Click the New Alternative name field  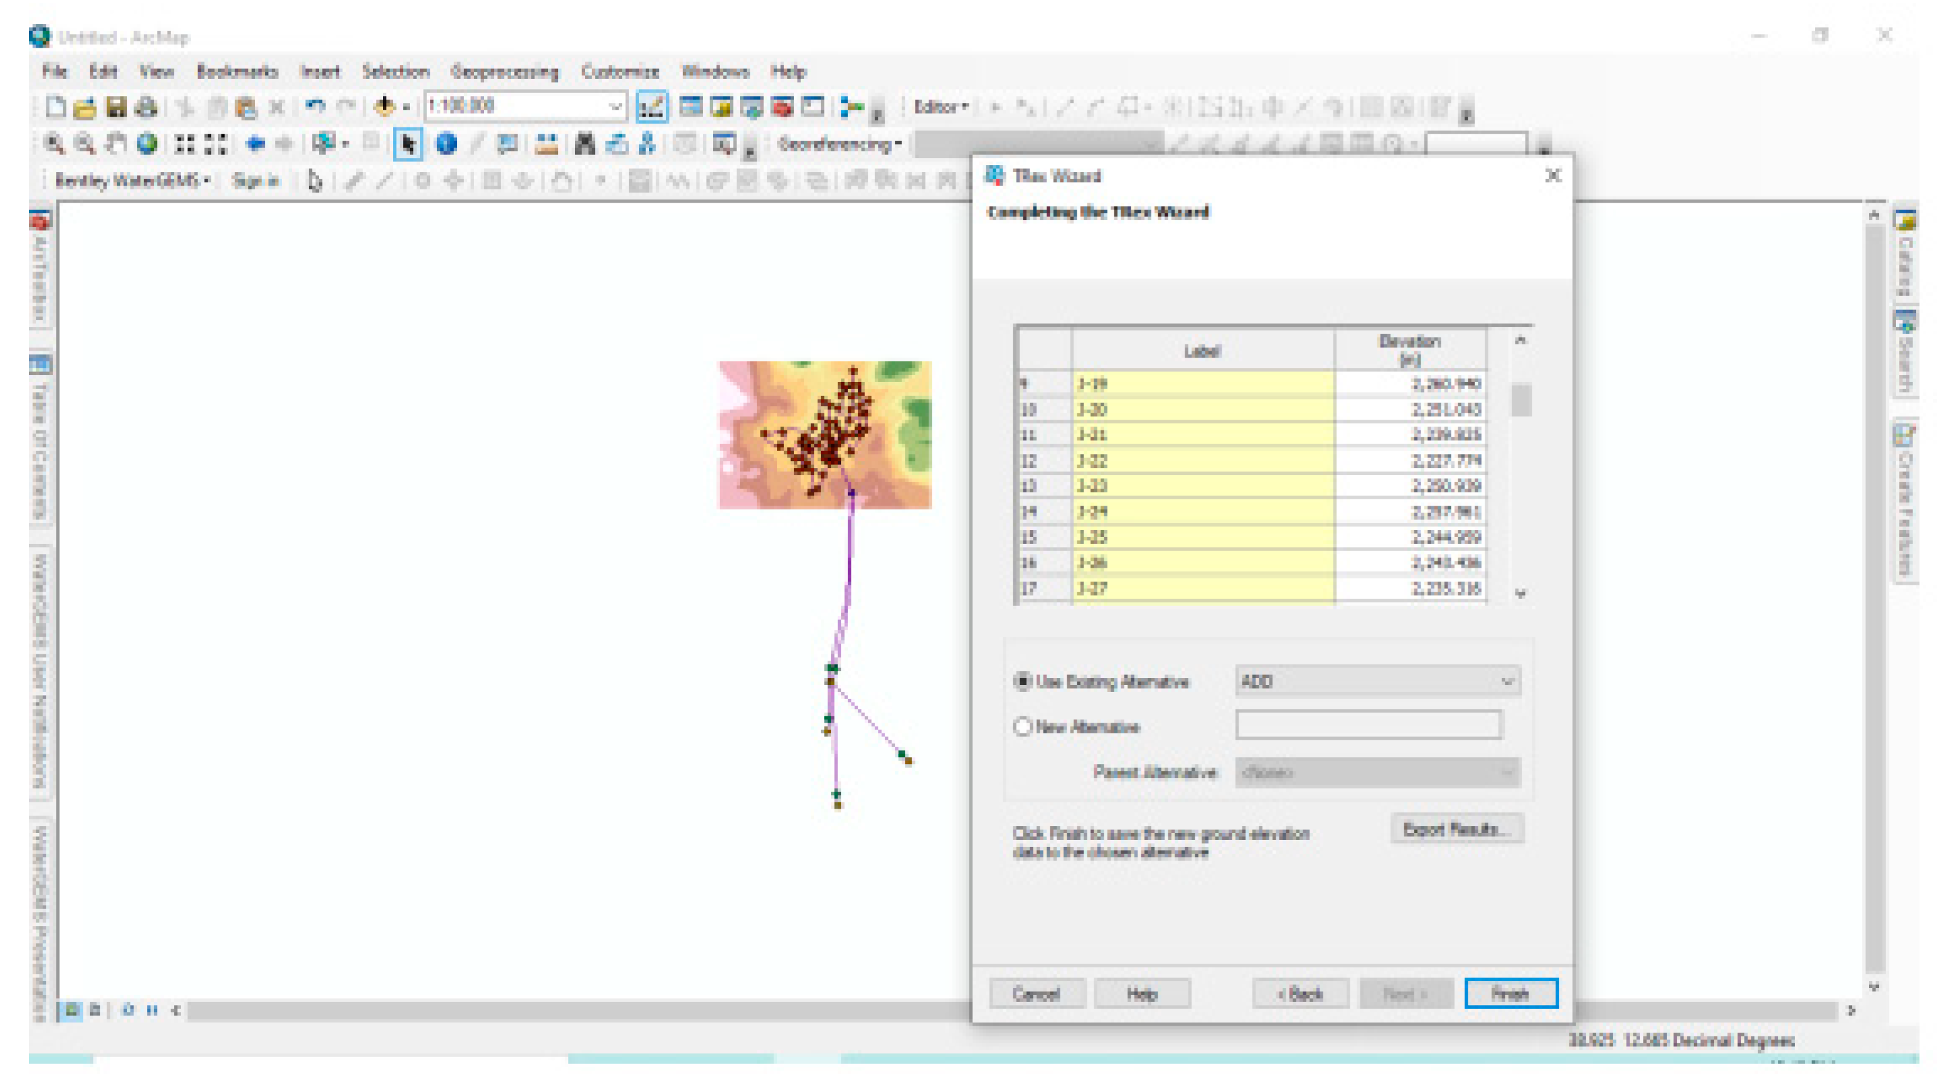(x=1367, y=725)
